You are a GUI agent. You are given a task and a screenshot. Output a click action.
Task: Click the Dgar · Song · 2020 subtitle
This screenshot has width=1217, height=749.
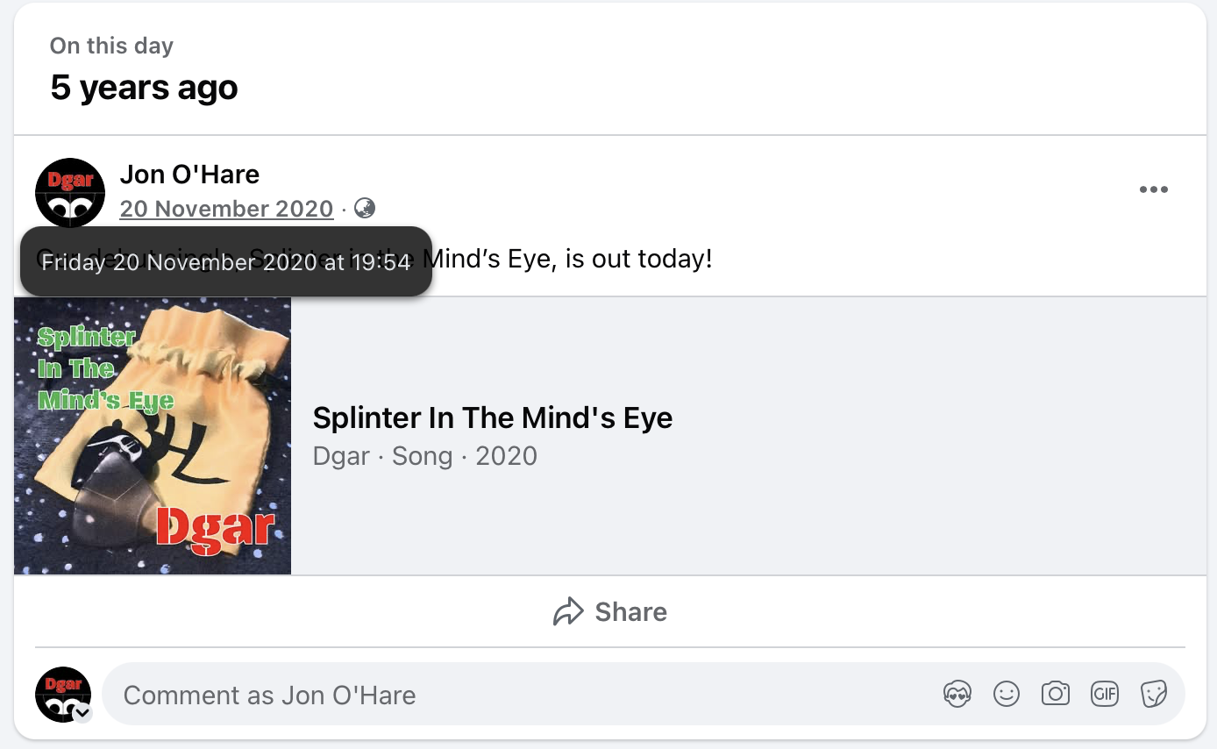(x=424, y=456)
